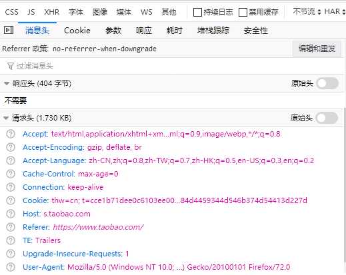
Task: Toggle the request list sidebar panel icon
Action: click(x=9, y=30)
